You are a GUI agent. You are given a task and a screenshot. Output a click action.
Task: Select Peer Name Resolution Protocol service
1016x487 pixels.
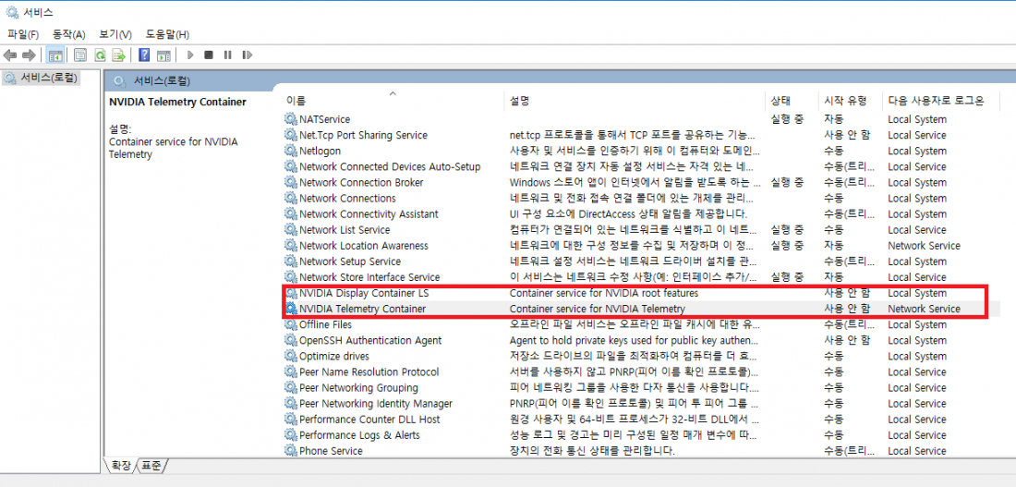point(369,371)
